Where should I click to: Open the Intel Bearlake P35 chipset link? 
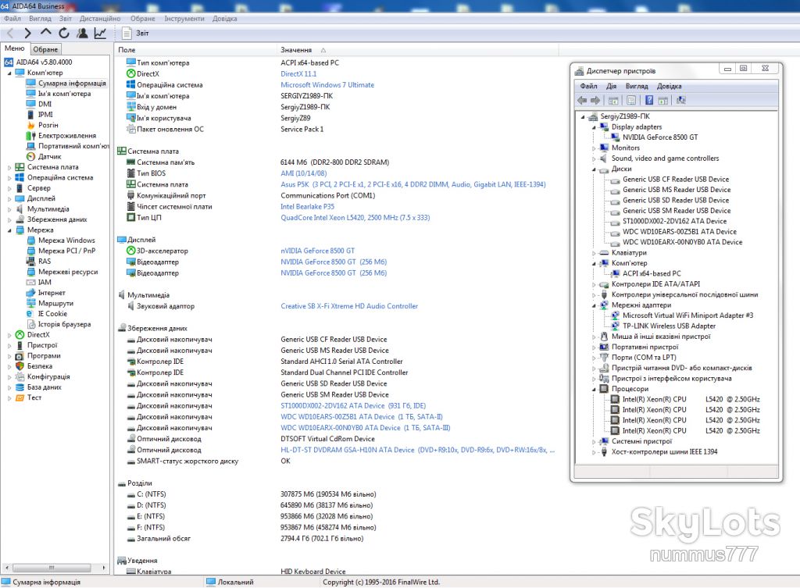[x=307, y=206]
